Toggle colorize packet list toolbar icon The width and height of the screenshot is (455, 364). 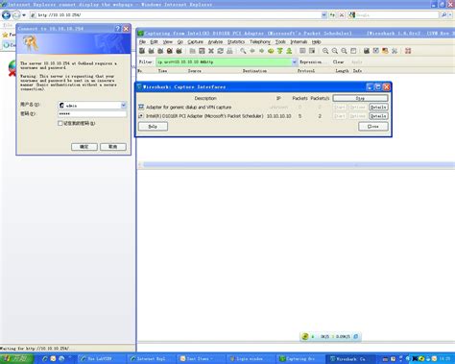click(302, 51)
